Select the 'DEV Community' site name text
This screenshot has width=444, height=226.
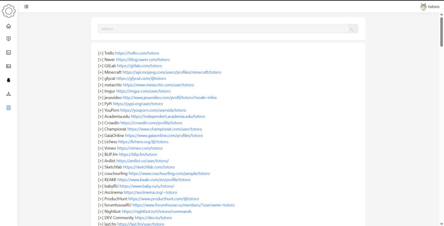point(119,218)
